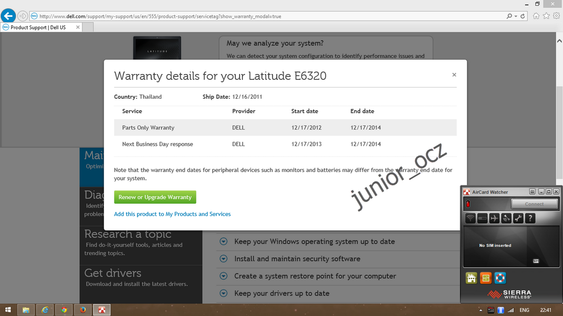
Task: Click the Start date column header
Action: click(x=305, y=111)
